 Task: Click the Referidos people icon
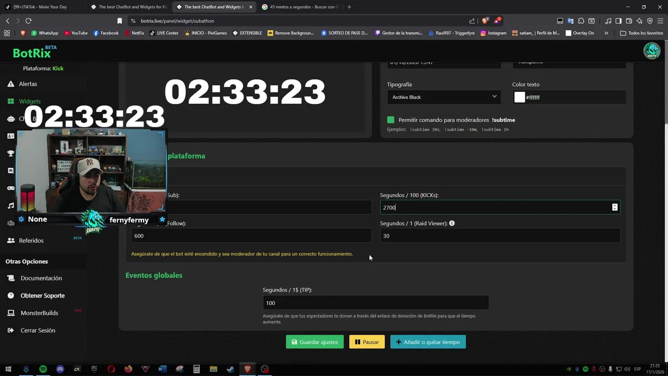pyautogui.click(x=11, y=241)
